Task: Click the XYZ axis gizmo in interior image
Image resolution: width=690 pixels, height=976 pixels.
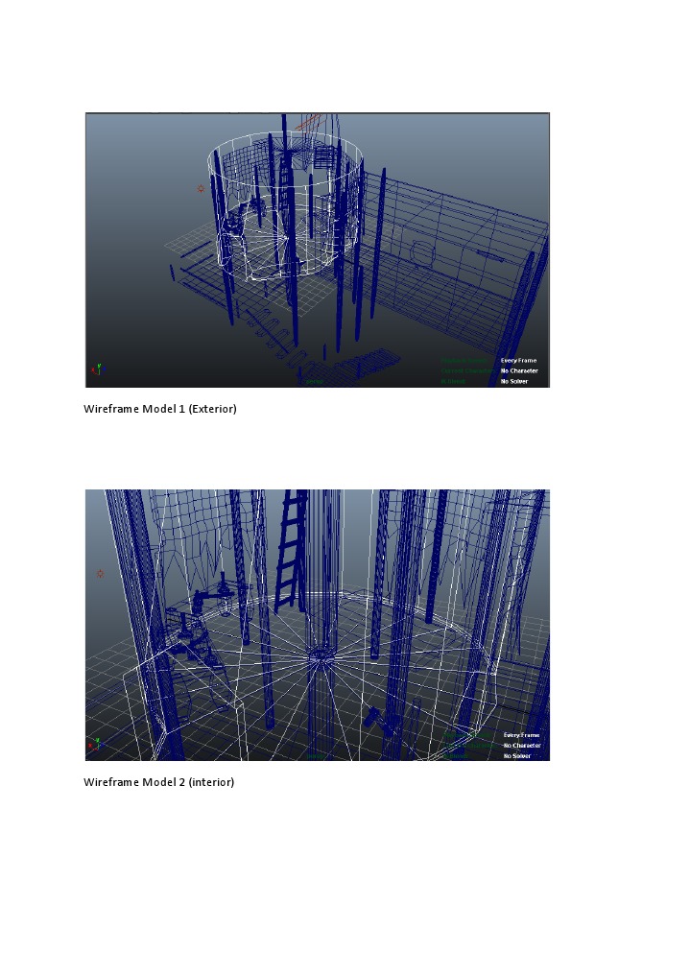Action: click(96, 744)
